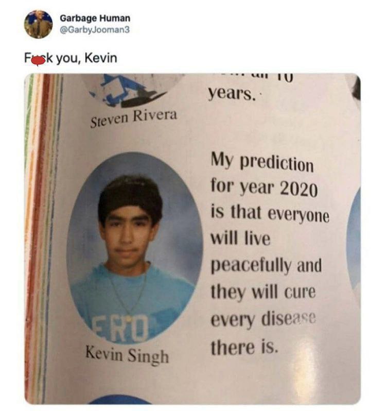The image size is (386, 411).
Task: Click the word 2020 in the prediction
Action: coord(299,189)
